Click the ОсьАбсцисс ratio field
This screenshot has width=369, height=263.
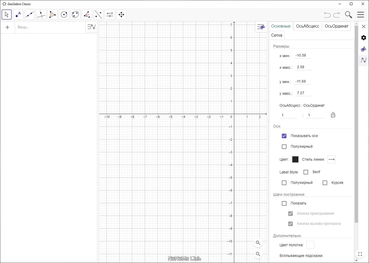tap(288, 115)
